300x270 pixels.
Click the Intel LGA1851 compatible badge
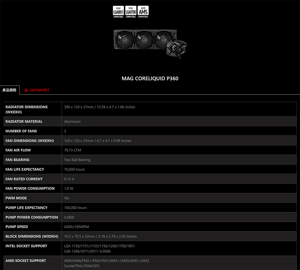coord(118,12)
